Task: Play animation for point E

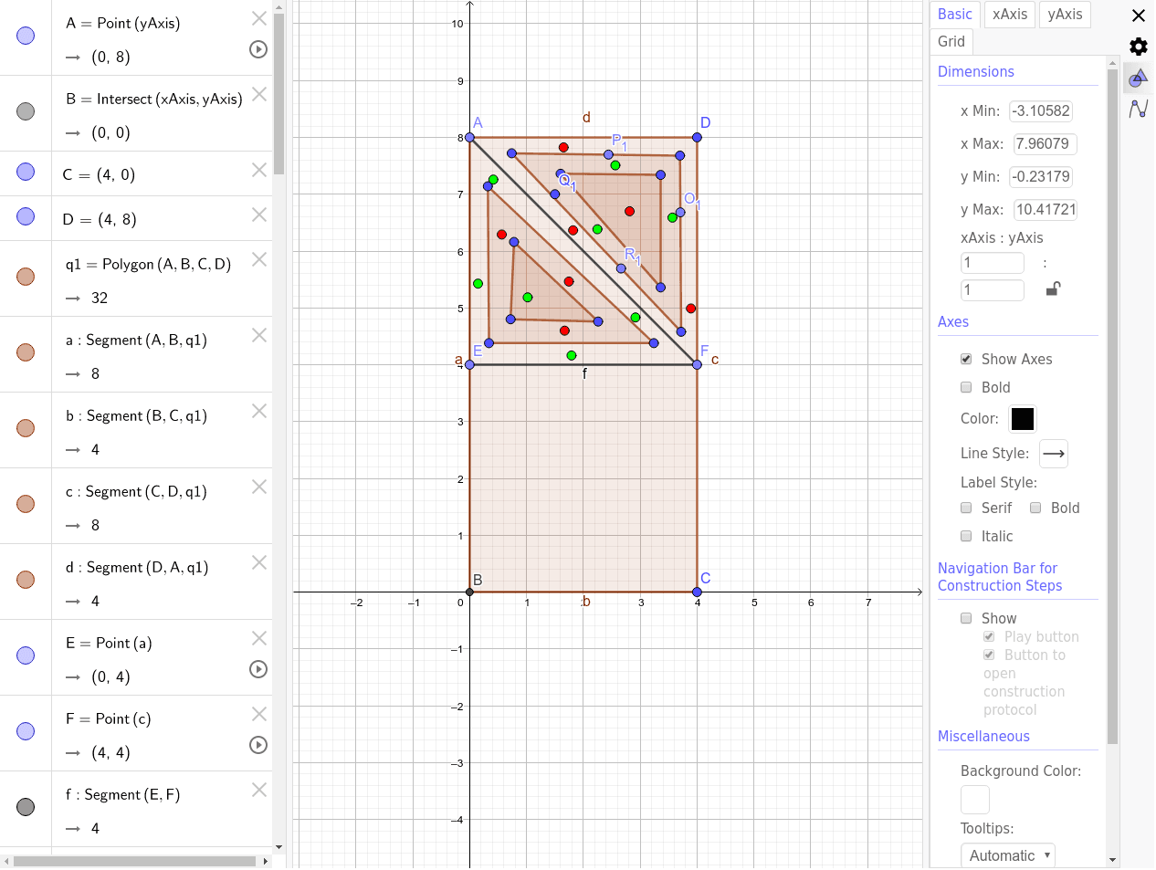Action: [x=257, y=669]
